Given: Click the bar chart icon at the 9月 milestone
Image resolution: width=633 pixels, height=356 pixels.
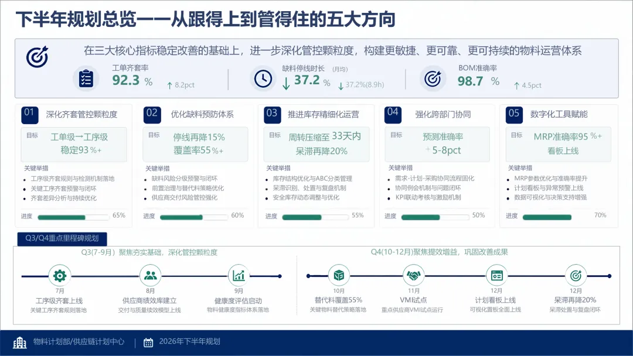Looking at the screenshot, I should pyautogui.click(x=239, y=275).
